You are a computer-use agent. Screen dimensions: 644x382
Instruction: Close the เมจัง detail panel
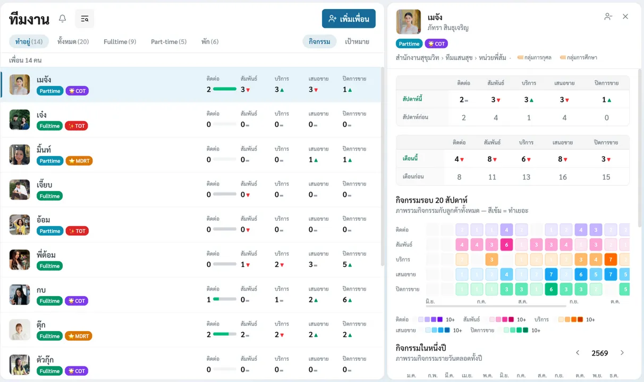(x=625, y=16)
